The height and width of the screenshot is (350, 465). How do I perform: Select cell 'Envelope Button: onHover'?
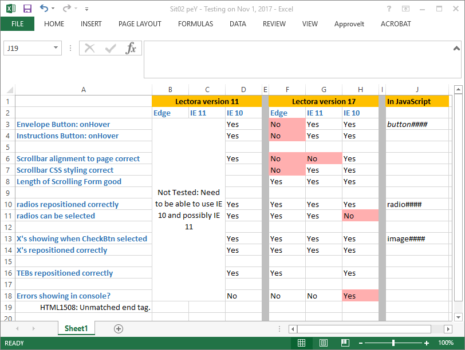pyautogui.click(x=84, y=124)
